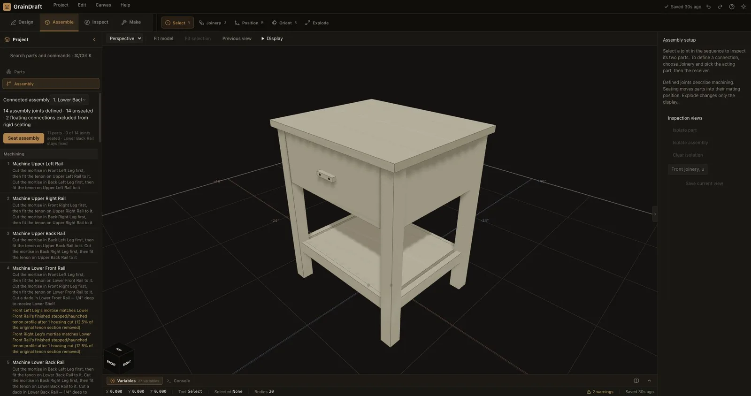Click the drawer pull handle on the model

(x=326, y=175)
